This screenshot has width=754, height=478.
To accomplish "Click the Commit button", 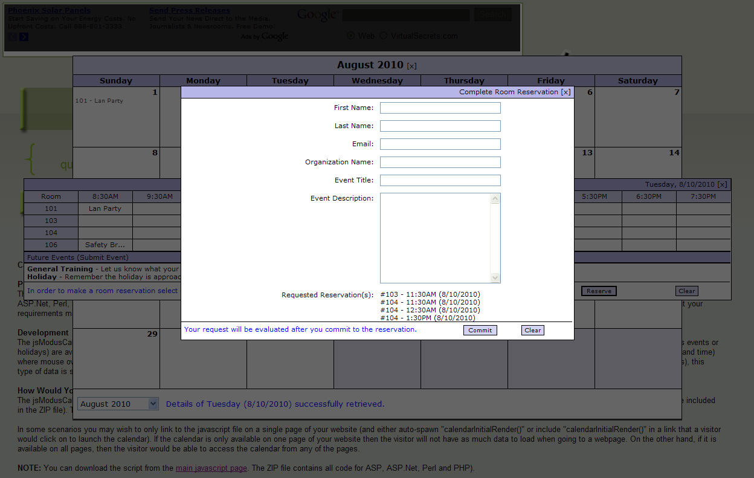I will coord(480,330).
